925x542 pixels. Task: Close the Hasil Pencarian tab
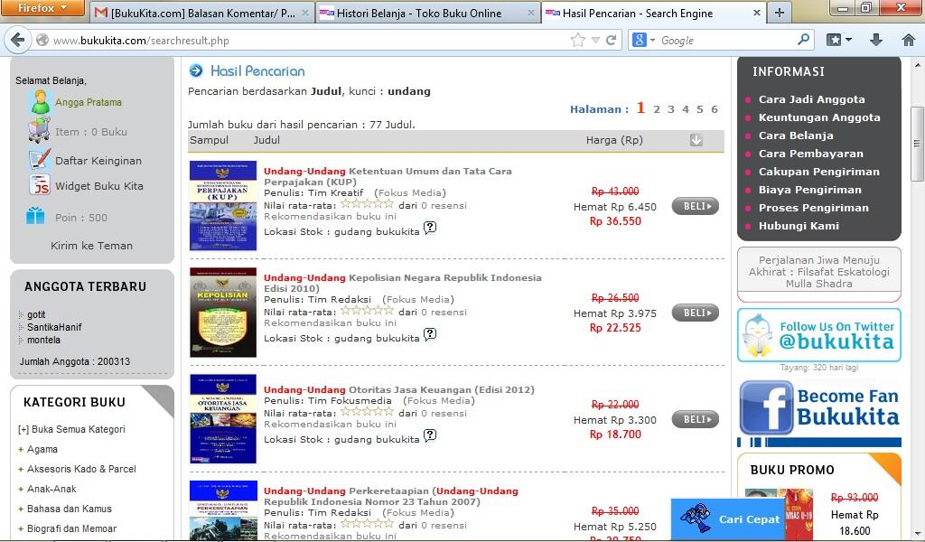(757, 13)
